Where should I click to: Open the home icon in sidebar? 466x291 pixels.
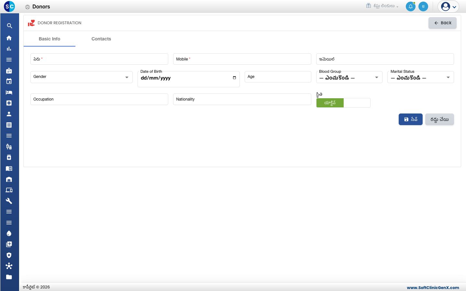[x=9, y=38]
